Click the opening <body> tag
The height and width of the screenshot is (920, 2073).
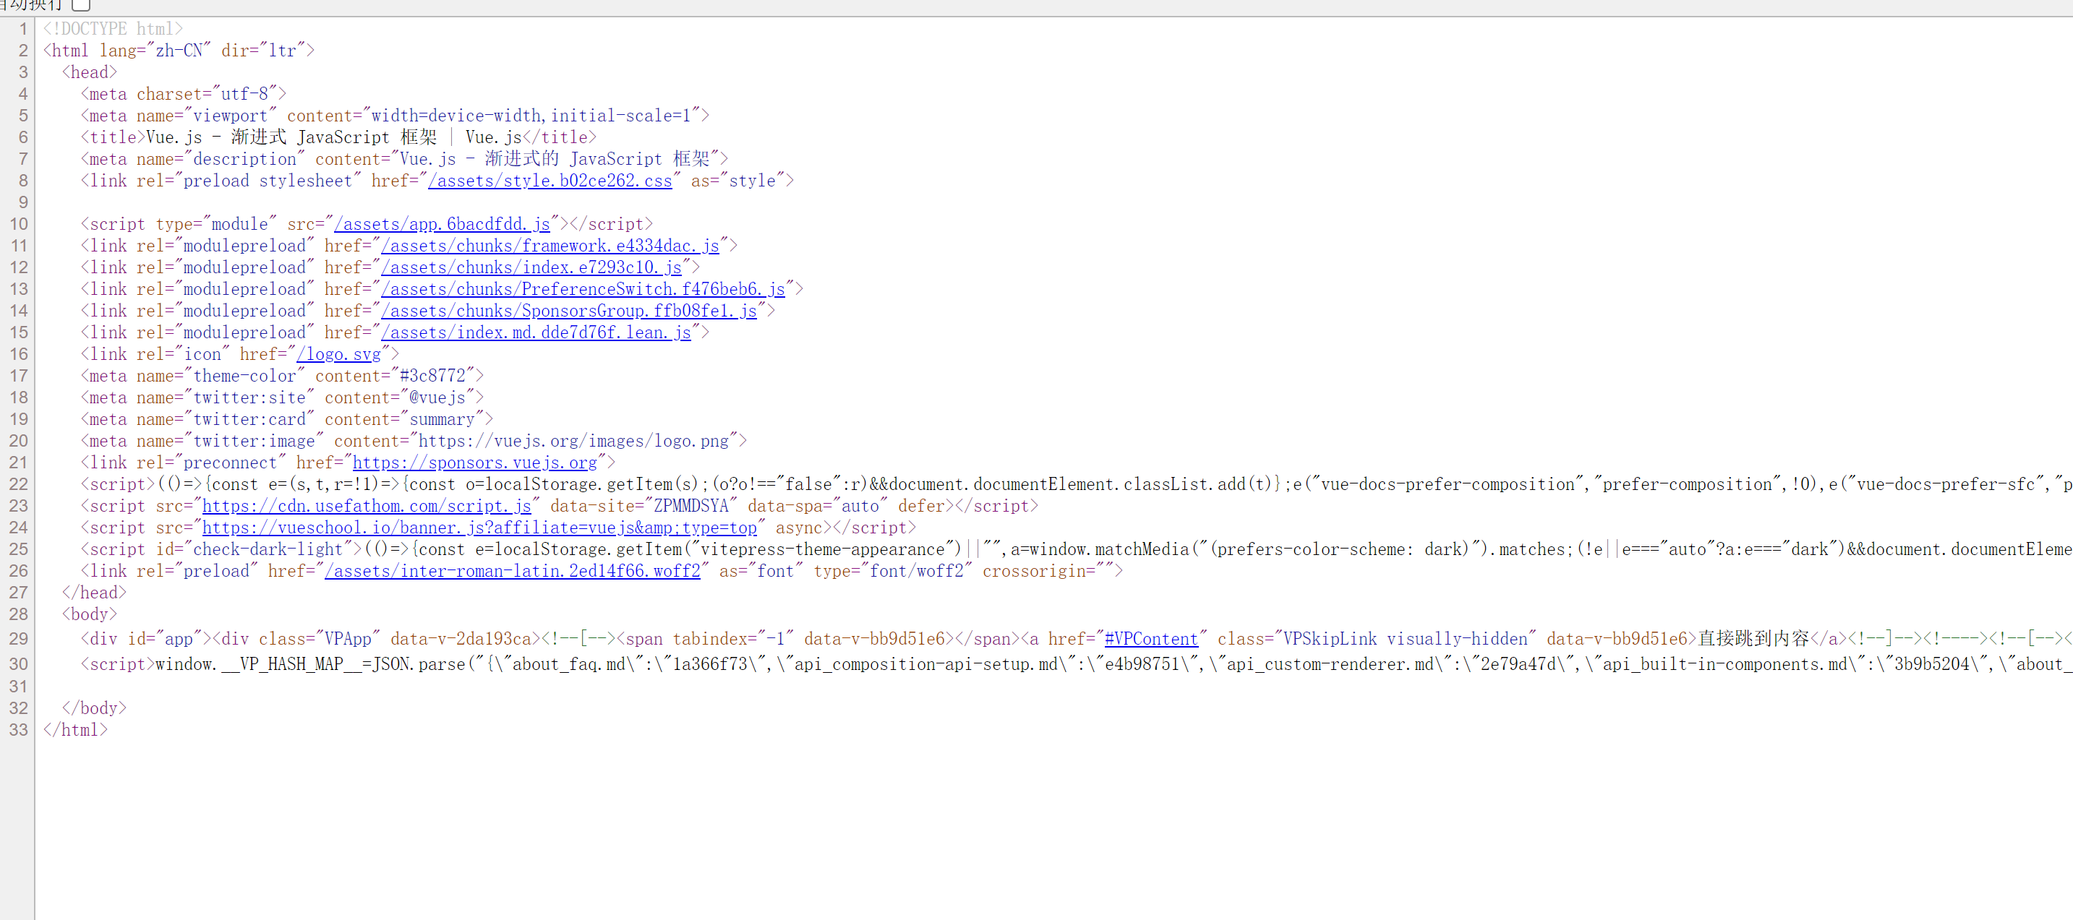click(90, 615)
